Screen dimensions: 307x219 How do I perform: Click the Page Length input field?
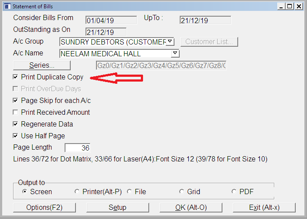coord(78,148)
